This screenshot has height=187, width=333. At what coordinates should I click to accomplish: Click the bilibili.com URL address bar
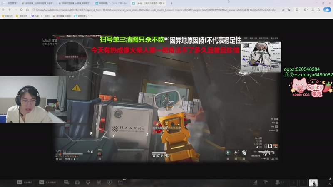[x=156, y=10]
